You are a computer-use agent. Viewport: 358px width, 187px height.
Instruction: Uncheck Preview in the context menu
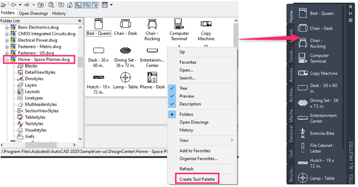click(187, 96)
